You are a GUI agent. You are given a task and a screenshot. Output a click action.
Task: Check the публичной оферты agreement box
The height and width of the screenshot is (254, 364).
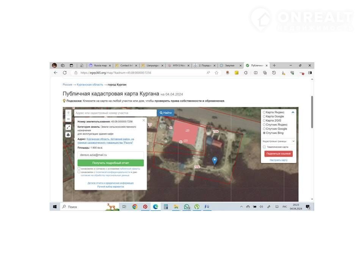79,168
